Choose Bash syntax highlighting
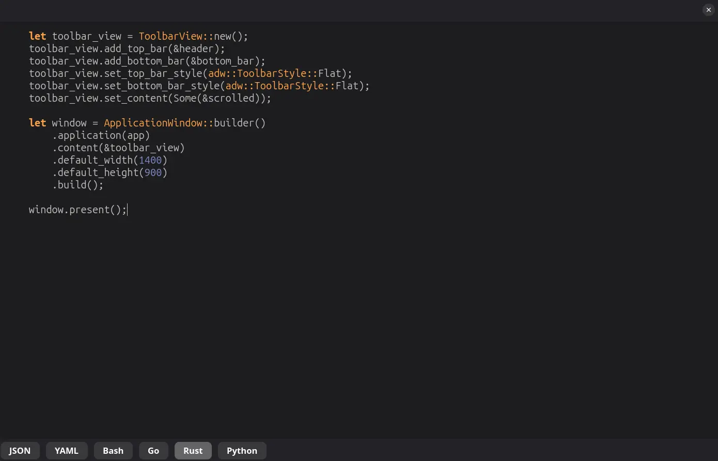This screenshot has width=718, height=461. click(x=113, y=451)
